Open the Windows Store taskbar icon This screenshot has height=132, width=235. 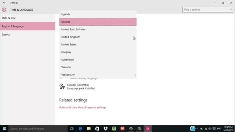97,129
